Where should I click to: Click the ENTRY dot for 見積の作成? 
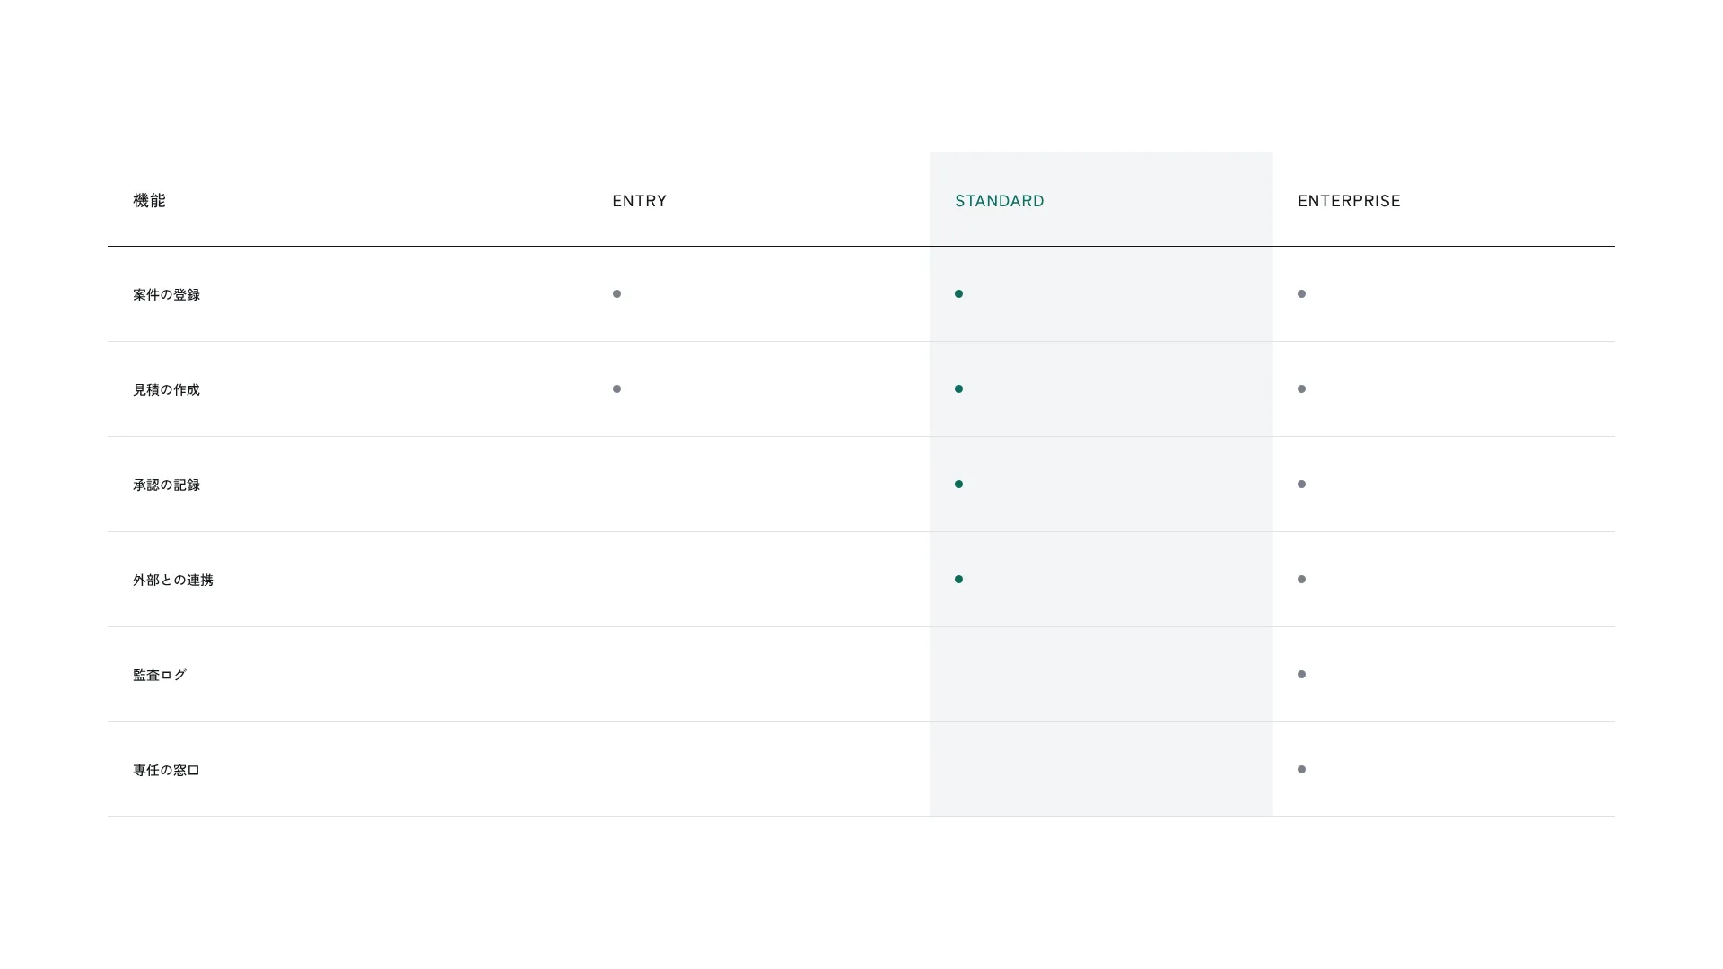tap(617, 389)
